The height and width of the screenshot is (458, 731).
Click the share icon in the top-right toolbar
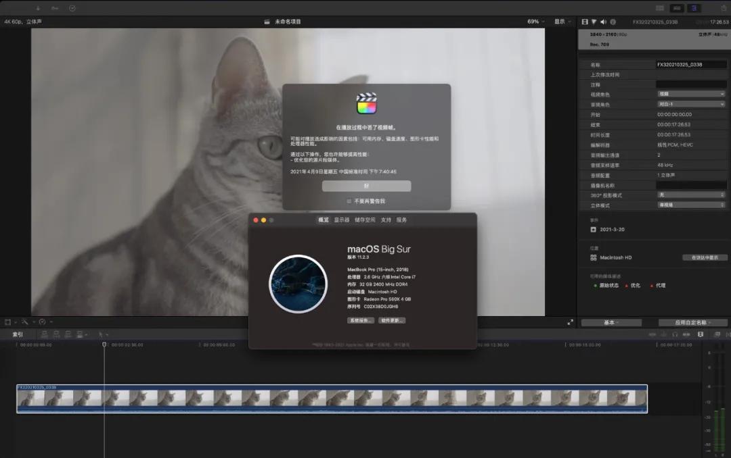724,8
